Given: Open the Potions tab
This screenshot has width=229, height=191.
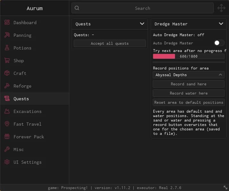Looking at the screenshot, I should (x=35, y=48).
